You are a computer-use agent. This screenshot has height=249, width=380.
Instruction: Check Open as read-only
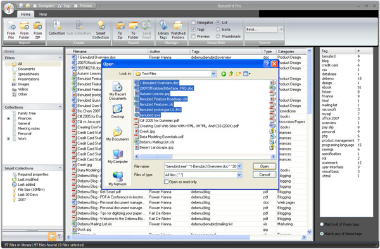click(166, 182)
